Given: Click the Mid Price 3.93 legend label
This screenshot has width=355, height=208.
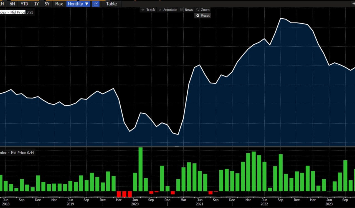Looking at the screenshot, I should click(17, 12).
